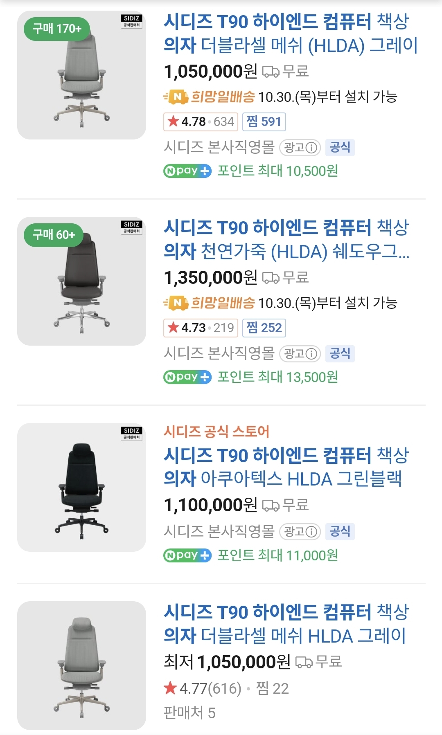Click the ad info icon on green-black chair listing
442x735 pixels.
click(312, 532)
